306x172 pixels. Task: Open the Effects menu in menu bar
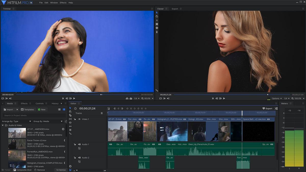click(63, 3)
